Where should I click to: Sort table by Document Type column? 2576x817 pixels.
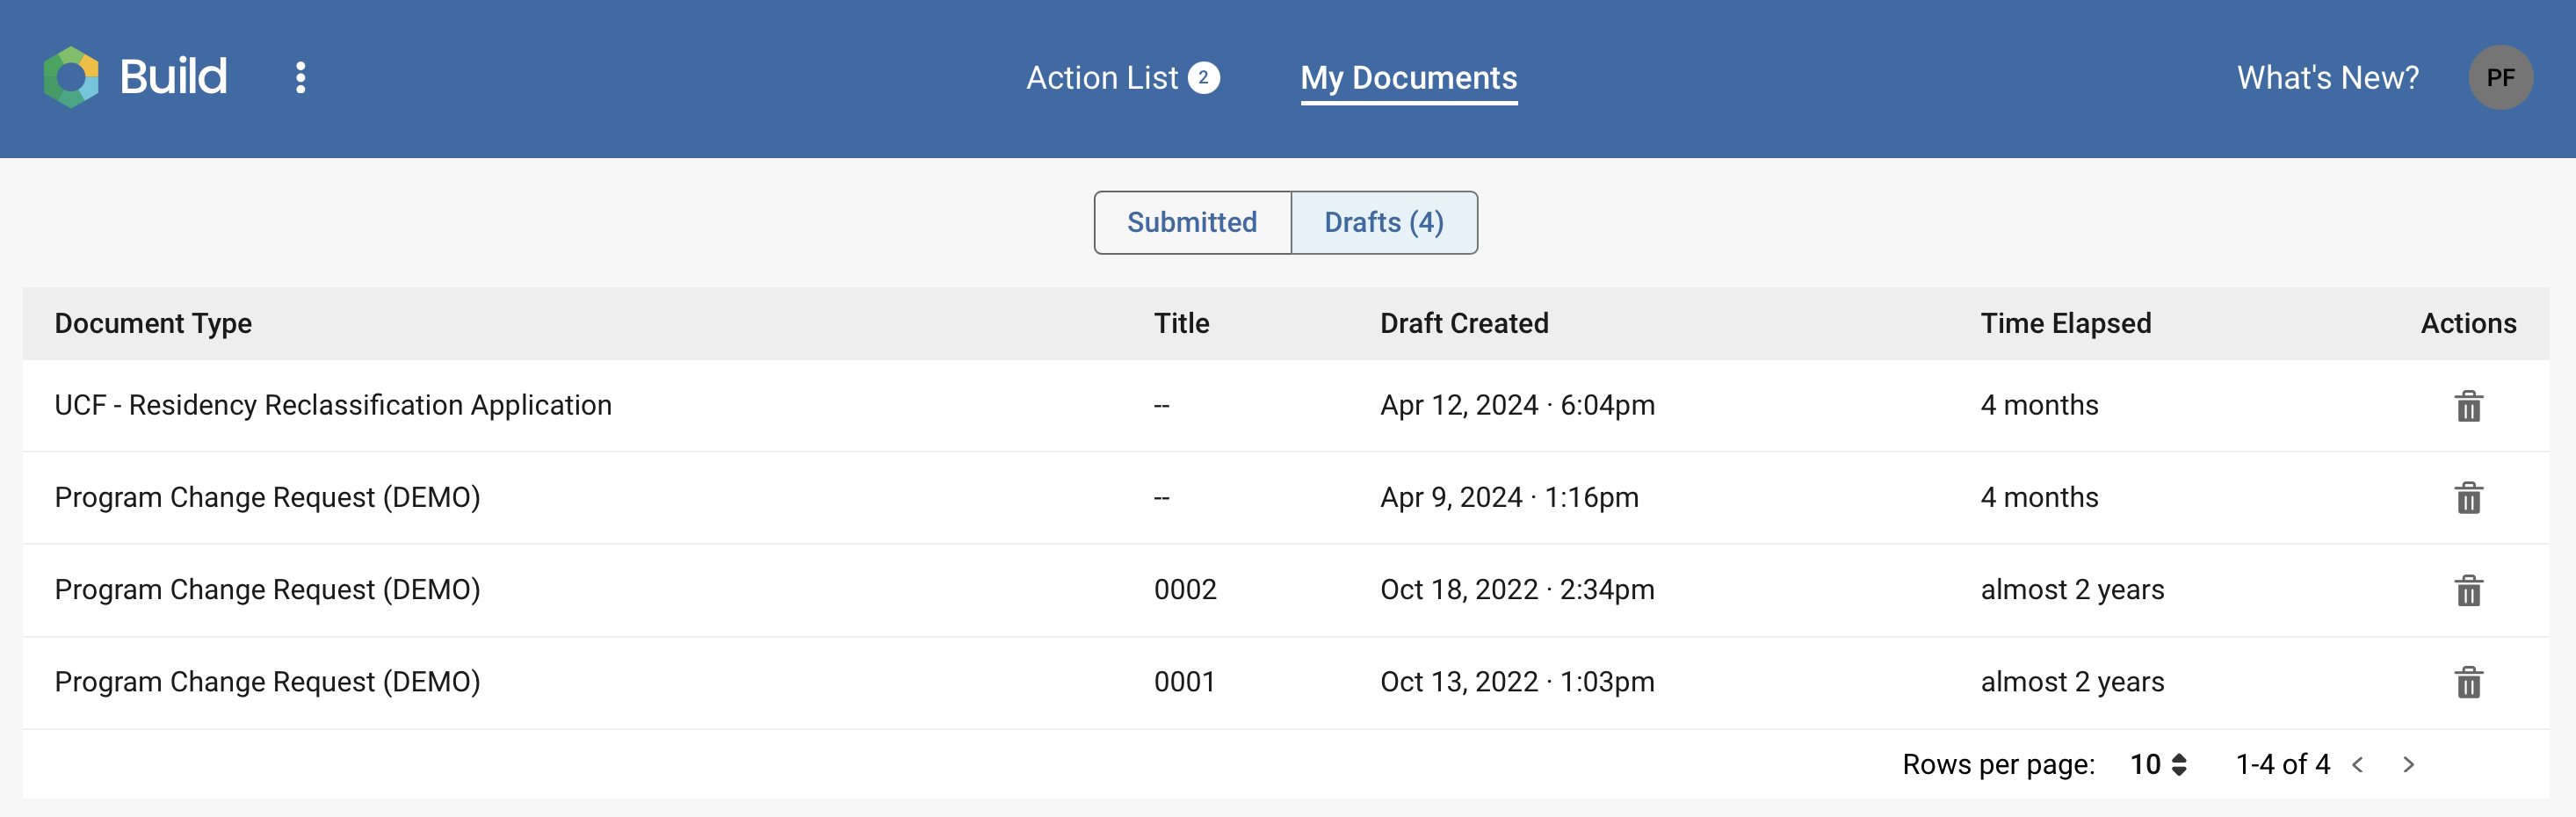click(153, 323)
